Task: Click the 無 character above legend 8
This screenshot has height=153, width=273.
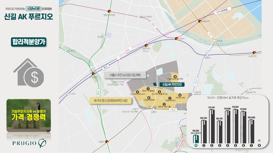Action: [x=259, y=141]
